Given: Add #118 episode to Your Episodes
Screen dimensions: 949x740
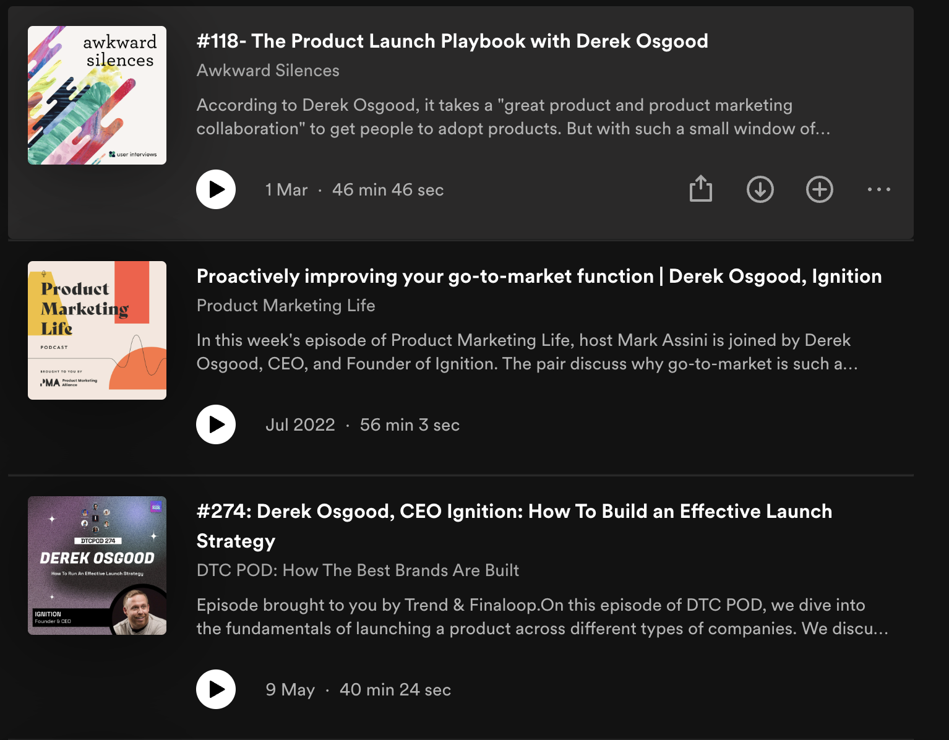Looking at the screenshot, I should [x=820, y=189].
